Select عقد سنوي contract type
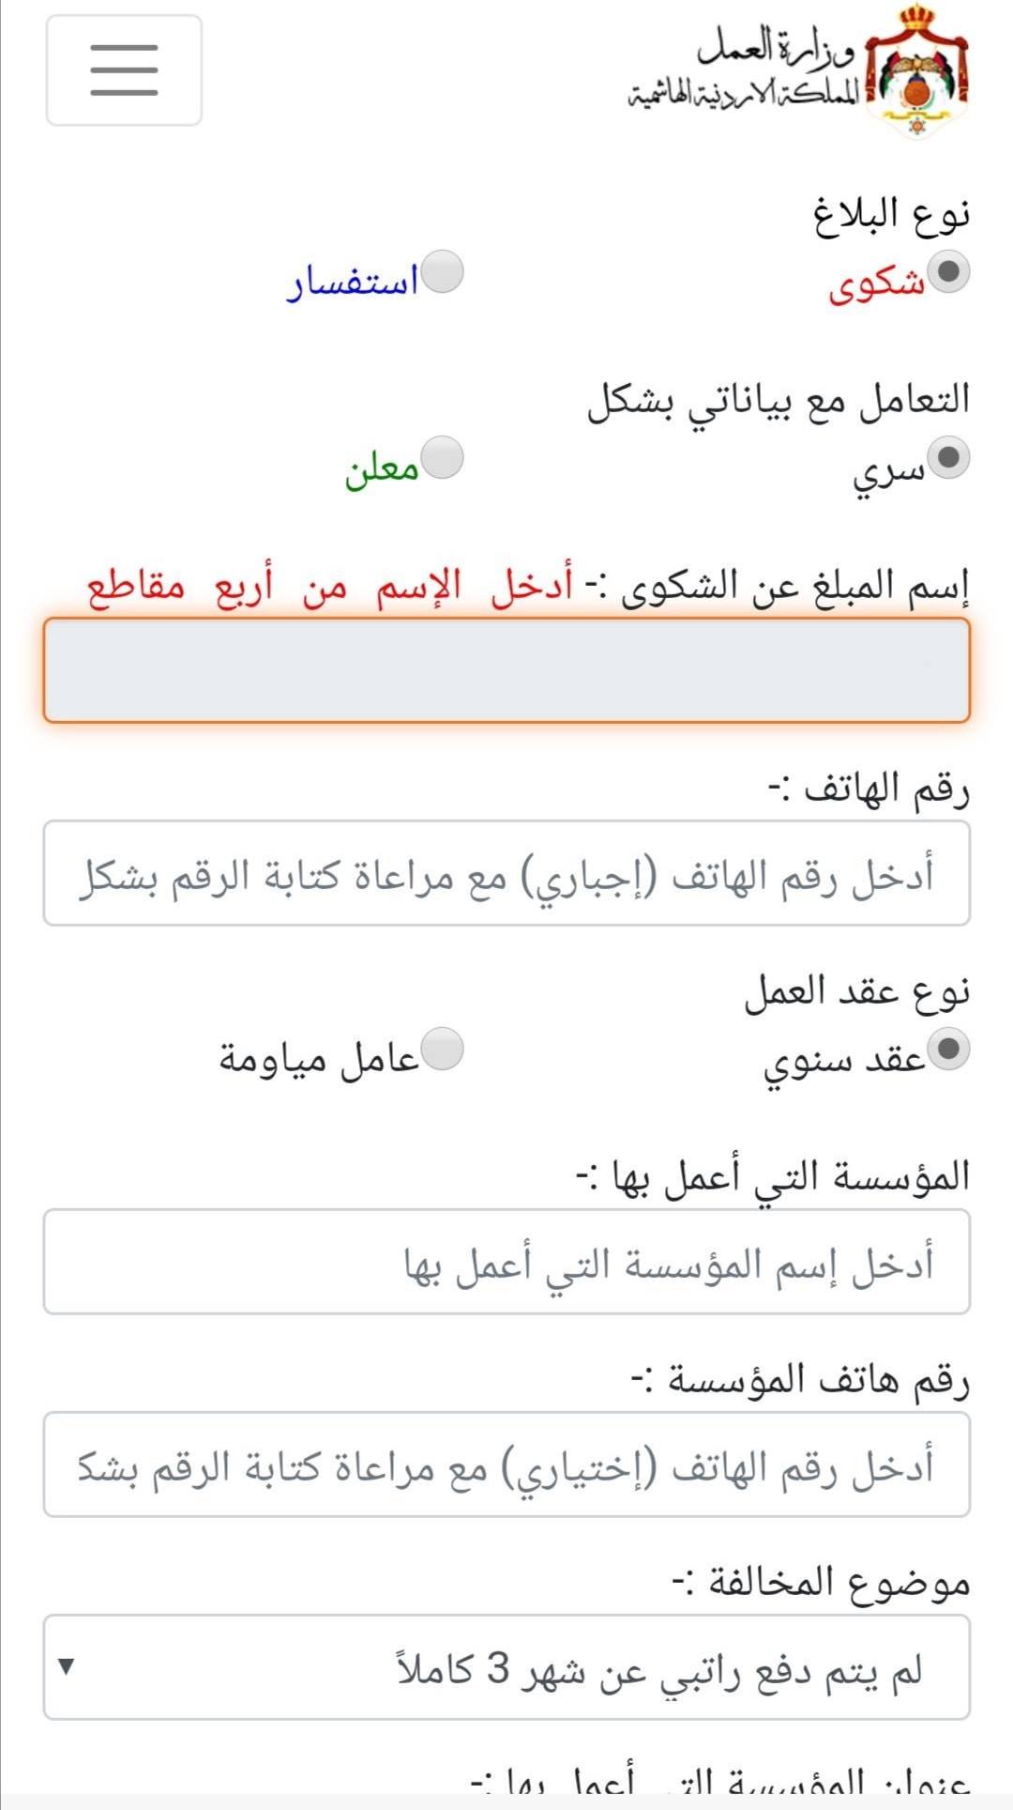The image size is (1013, 1810). click(x=949, y=1050)
